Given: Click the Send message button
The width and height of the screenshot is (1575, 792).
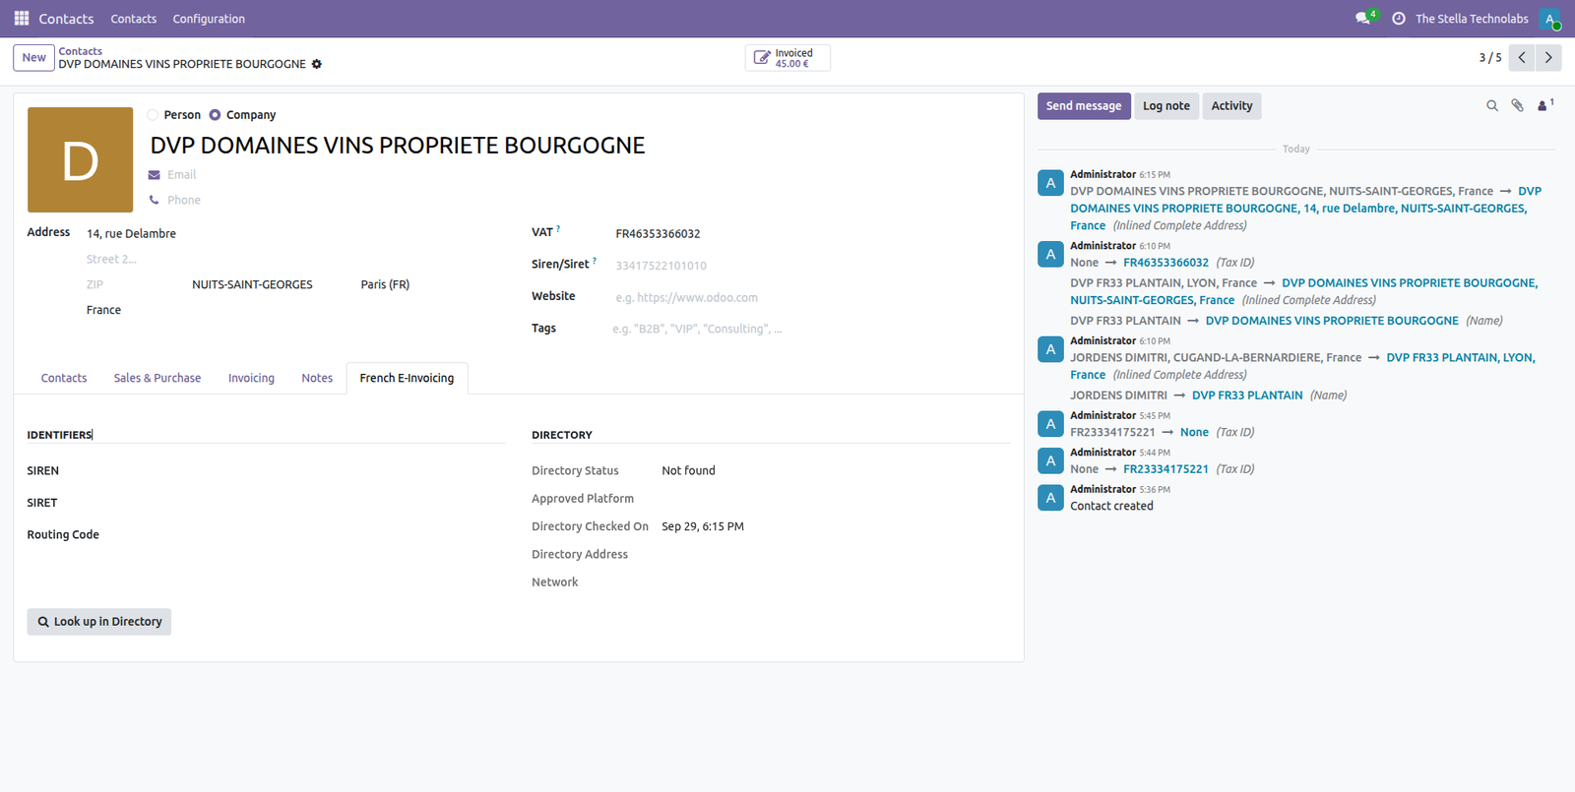Looking at the screenshot, I should click(x=1084, y=106).
